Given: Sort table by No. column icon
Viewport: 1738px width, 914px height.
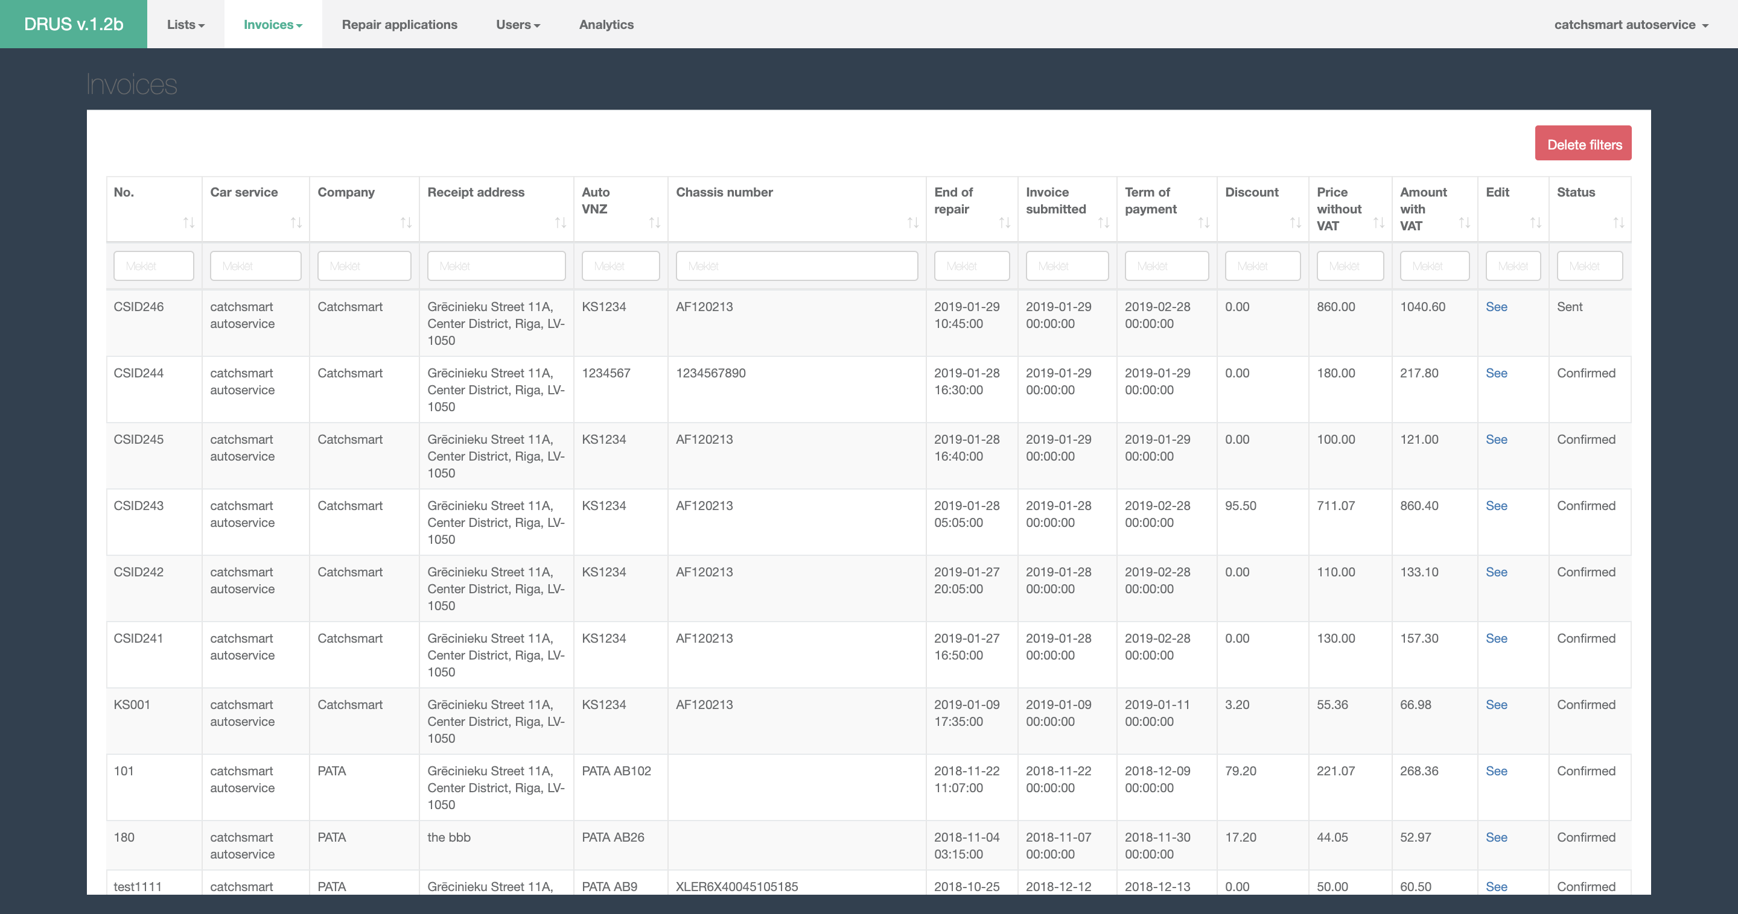Looking at the screenshot, I should tap(189, 222).
